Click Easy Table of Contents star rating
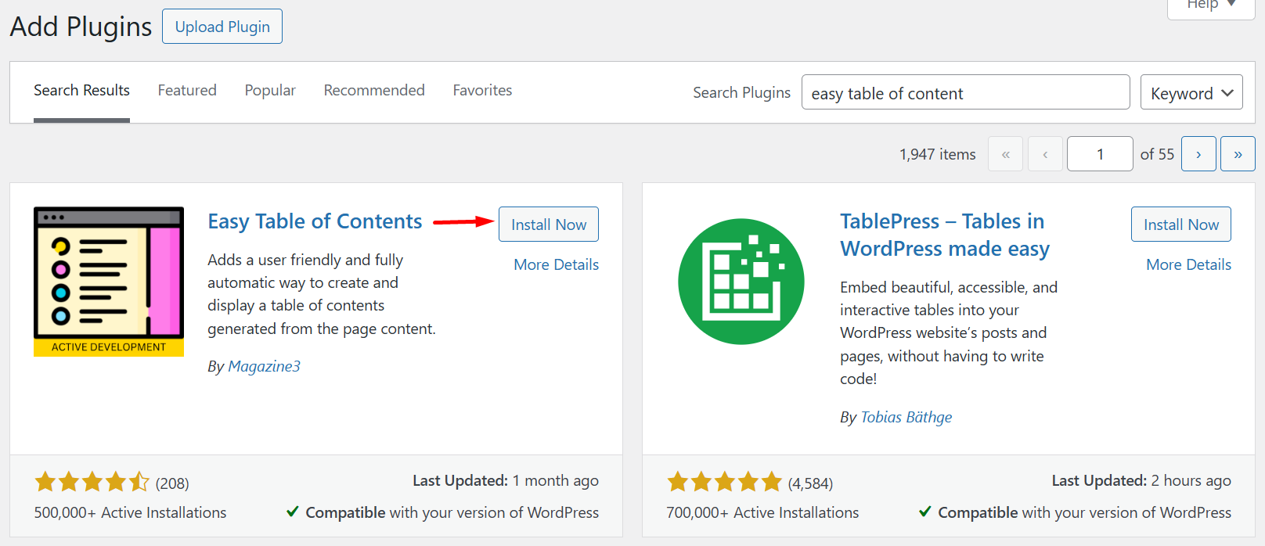 coord(92,482)
